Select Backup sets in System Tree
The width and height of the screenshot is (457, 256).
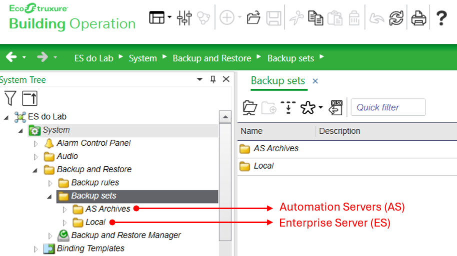coord(93,196)
